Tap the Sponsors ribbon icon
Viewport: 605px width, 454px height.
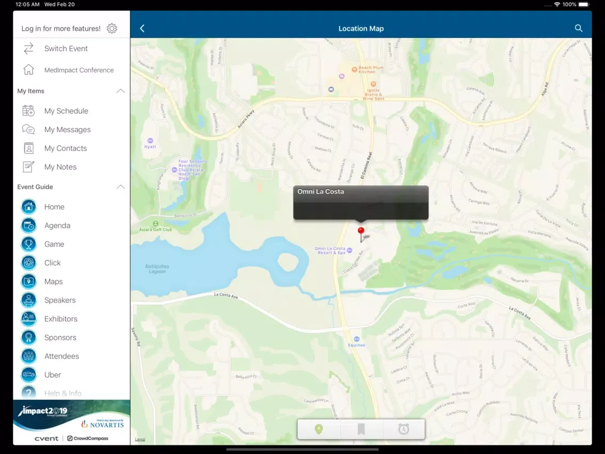pos(29,337)
